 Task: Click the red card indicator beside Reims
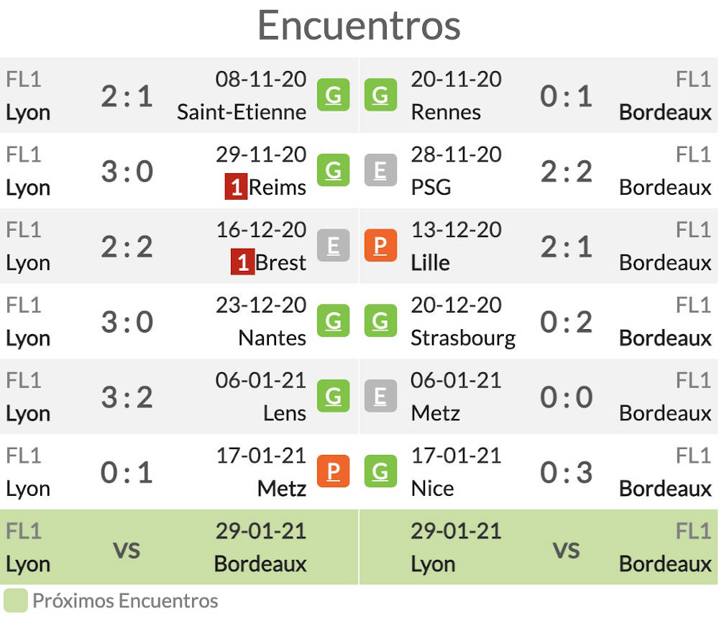[236, 187]
